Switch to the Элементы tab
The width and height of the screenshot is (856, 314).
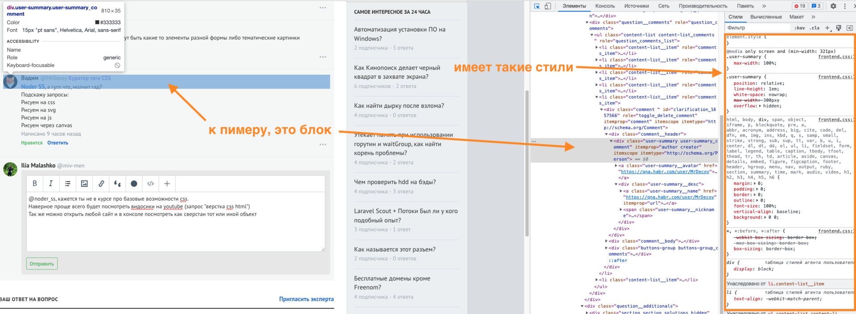point(574,6)
